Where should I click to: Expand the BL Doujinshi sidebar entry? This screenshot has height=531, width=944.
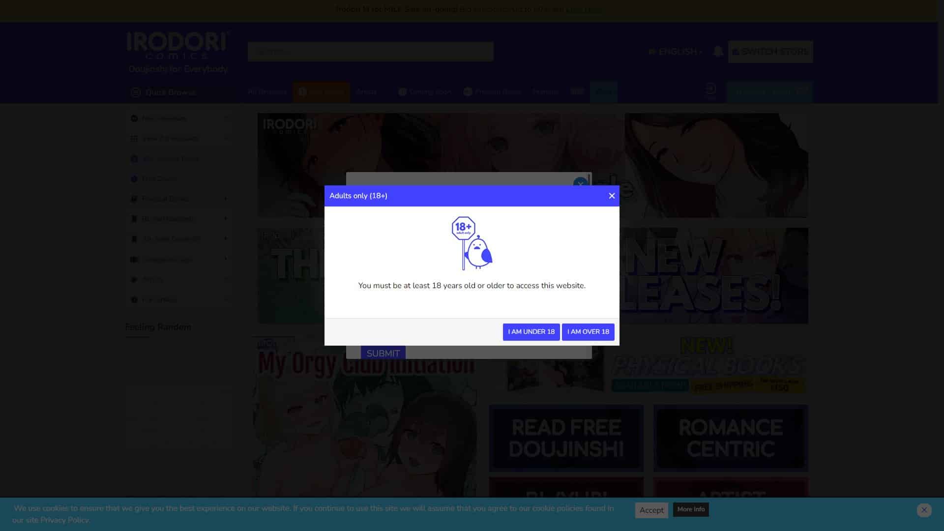coord(226,219)
